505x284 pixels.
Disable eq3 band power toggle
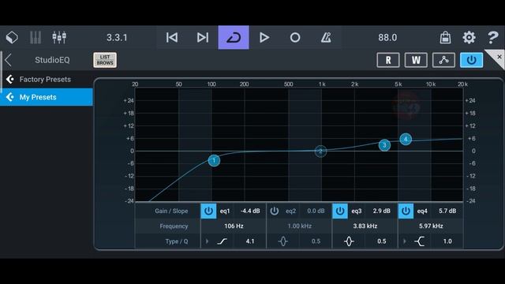point(340,211)
